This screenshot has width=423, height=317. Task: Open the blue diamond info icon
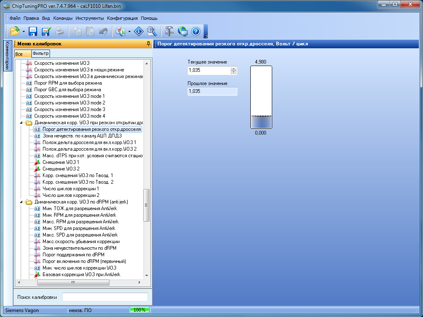139,31
